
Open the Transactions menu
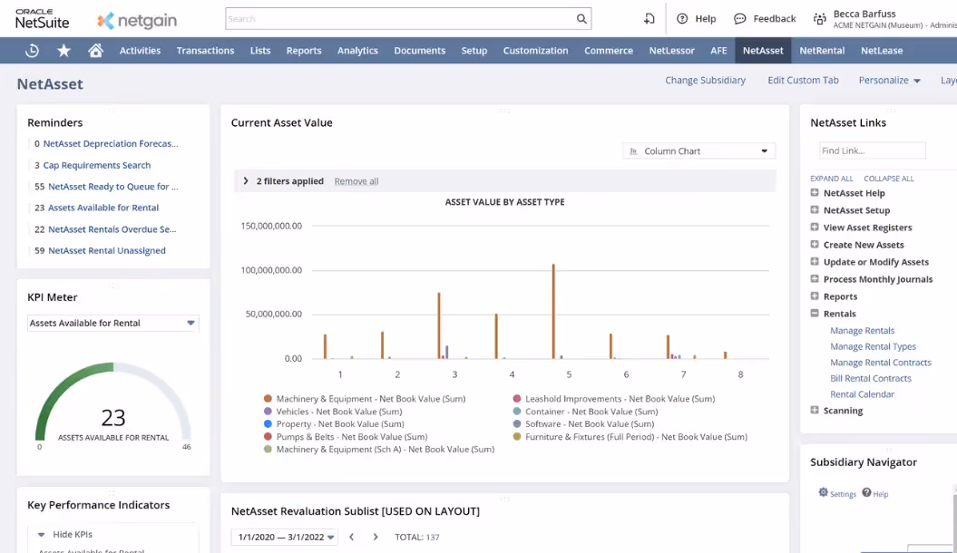click(205, 51)
